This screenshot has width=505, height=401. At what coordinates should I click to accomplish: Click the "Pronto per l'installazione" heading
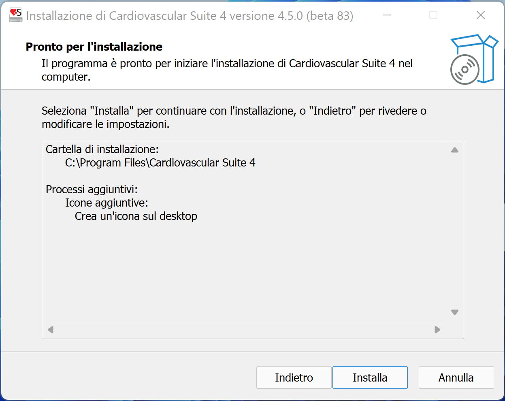pyautogui.click(x=94, y=47)
